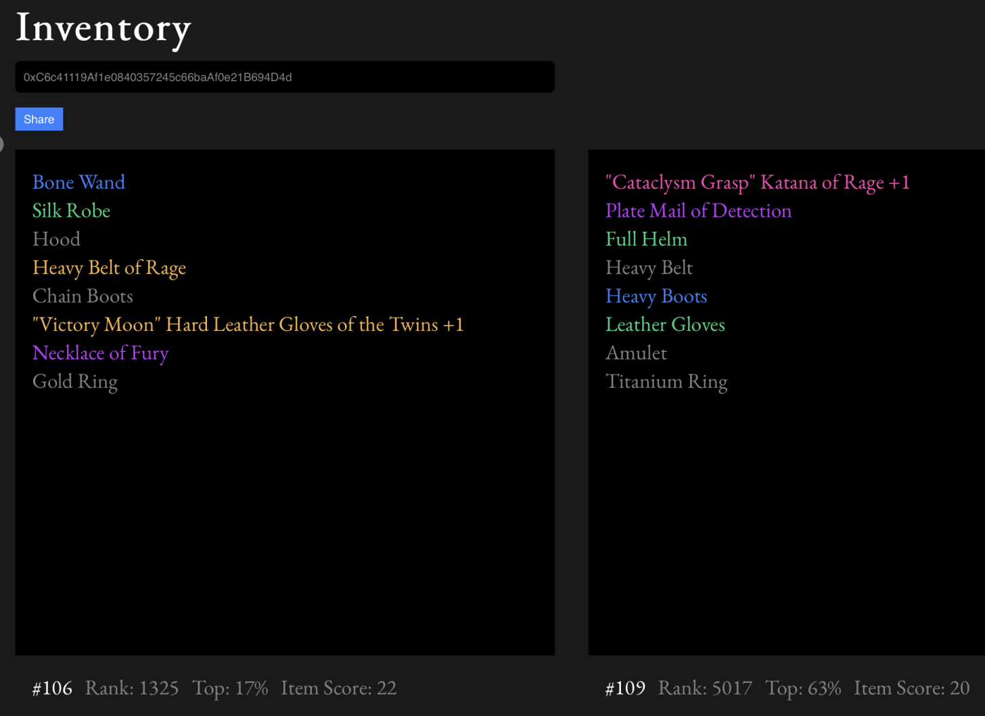Screen dimensions: 985x716
Task: Select the Cataclysm Grasp Katana of Rage
Action: 757,182
